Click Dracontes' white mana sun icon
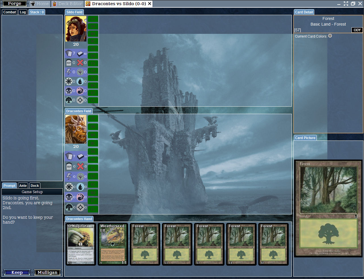The image size is (364, 279). [69, 187]
